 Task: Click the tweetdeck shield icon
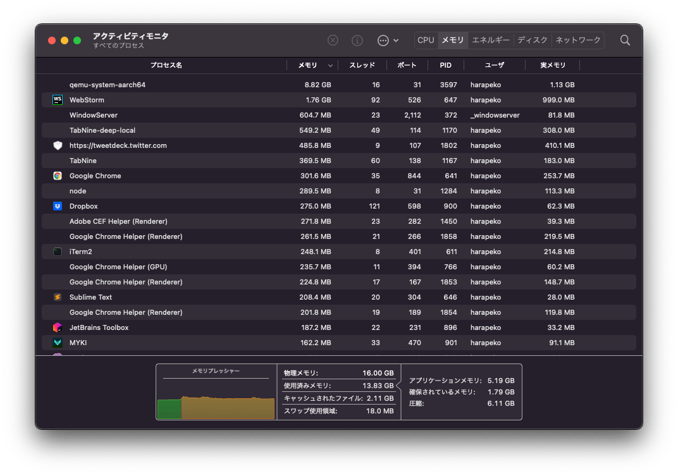pyautogui.click(x=58, y=145)
